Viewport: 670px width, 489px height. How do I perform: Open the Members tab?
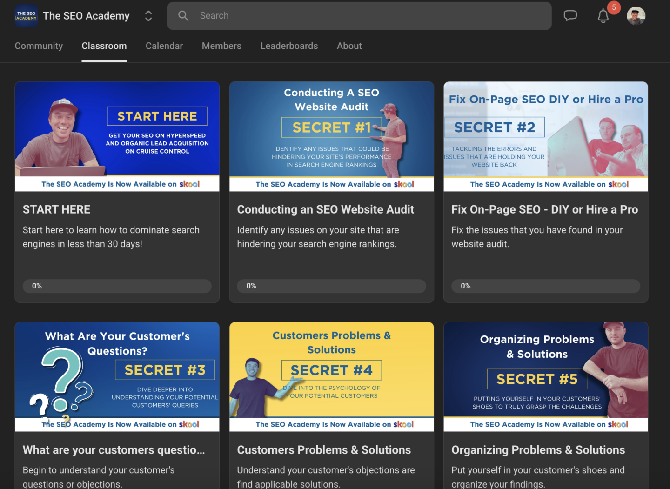pos(221,46)
